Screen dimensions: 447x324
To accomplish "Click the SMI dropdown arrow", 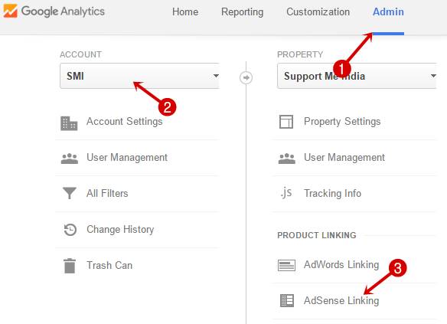I will pyautogui.click(x=216, y=76).
